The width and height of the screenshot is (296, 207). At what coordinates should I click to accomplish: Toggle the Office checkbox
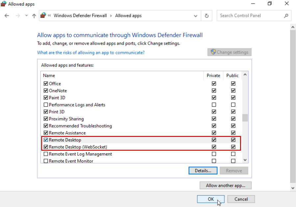pyautogui.click(x=46, y=84)
